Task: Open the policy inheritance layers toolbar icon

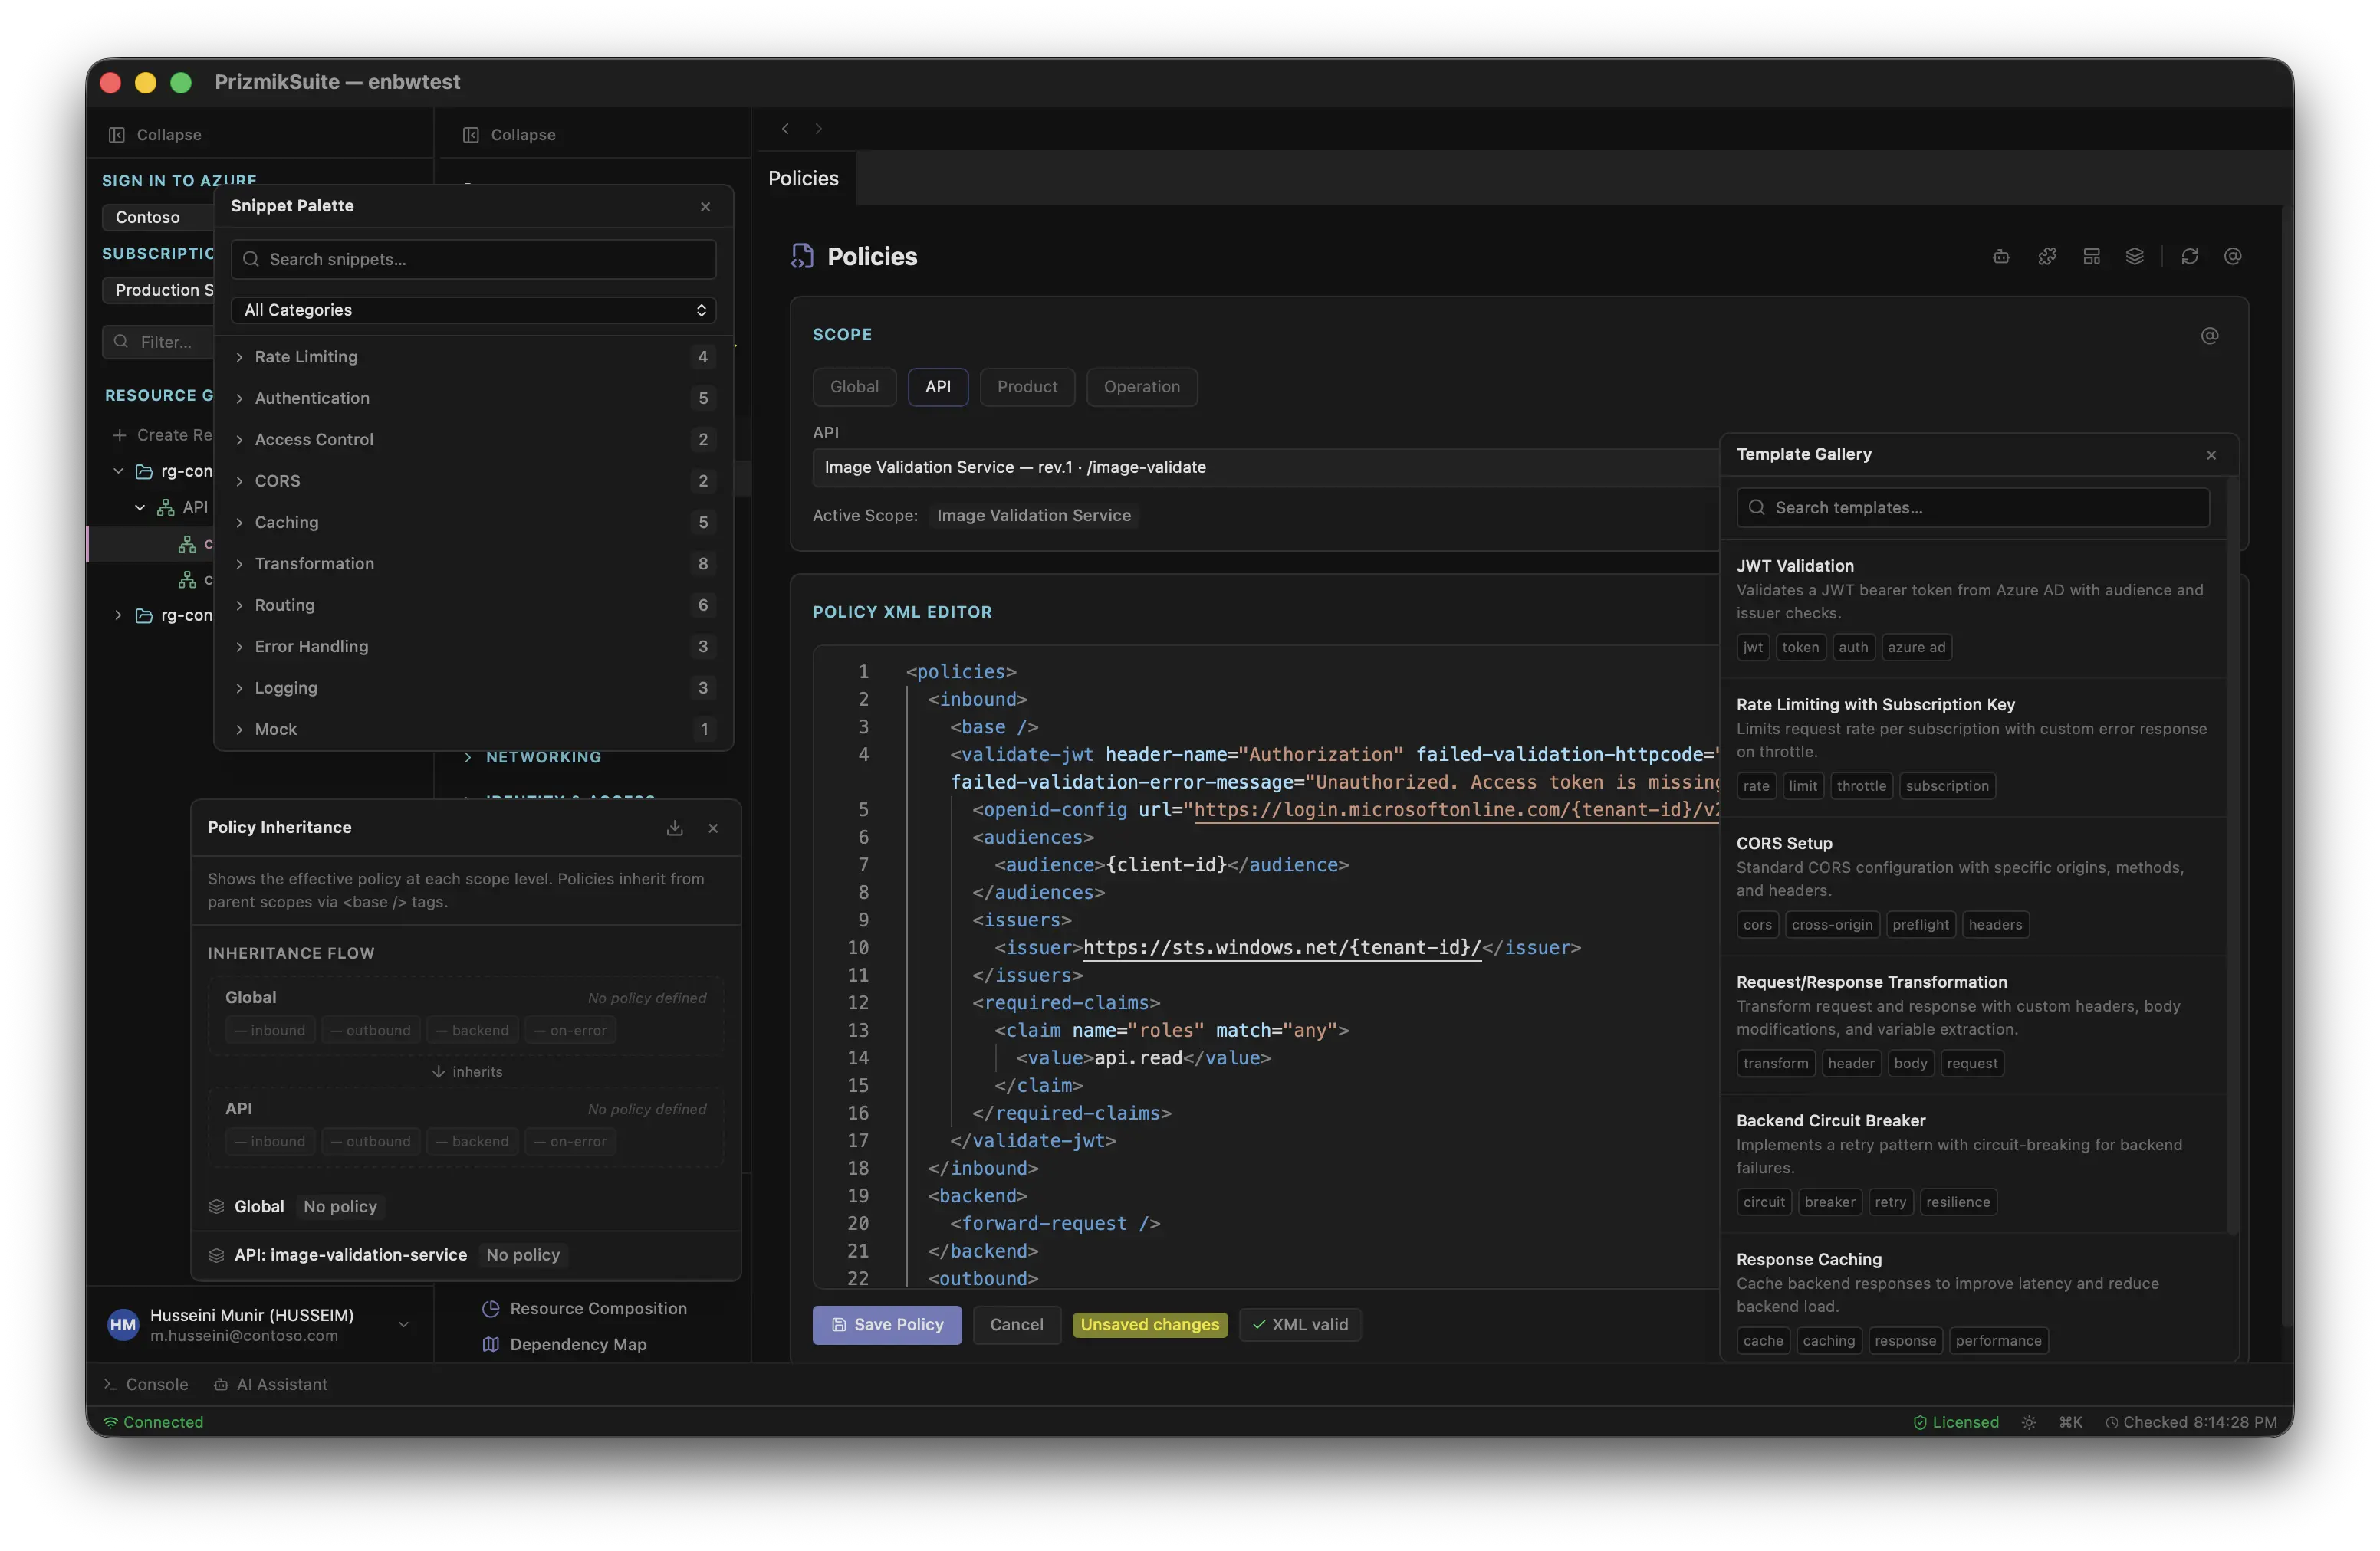Action: click(2135, 257)
